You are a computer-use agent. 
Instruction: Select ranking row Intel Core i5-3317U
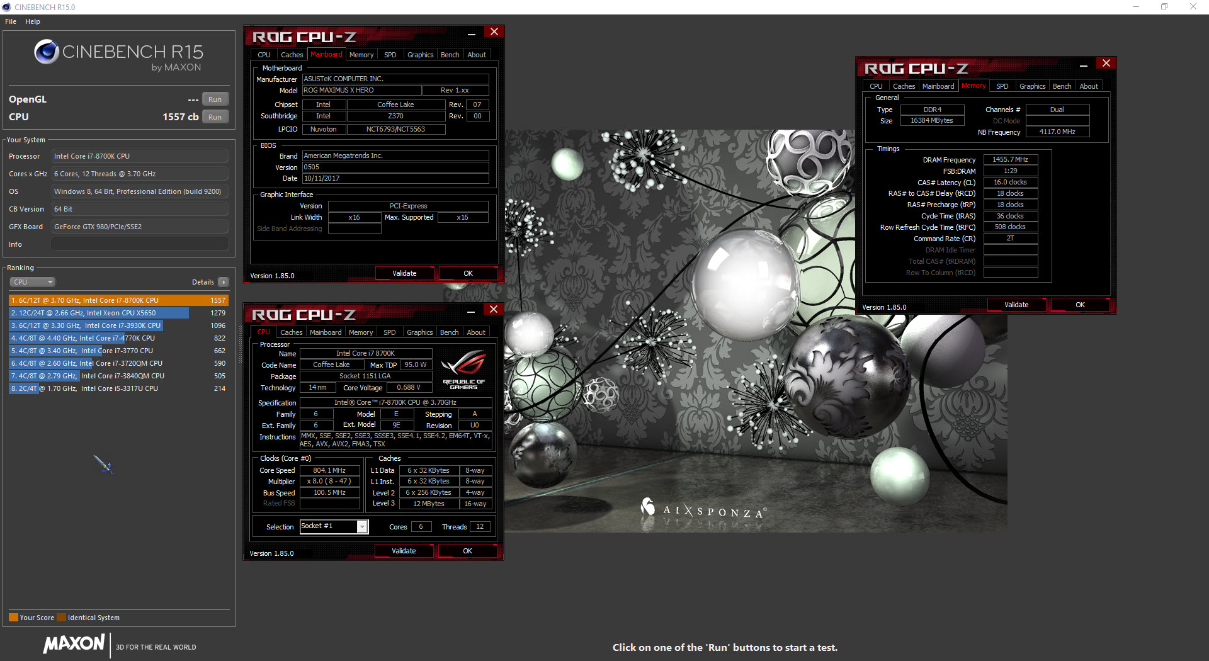tap(118, 388)
